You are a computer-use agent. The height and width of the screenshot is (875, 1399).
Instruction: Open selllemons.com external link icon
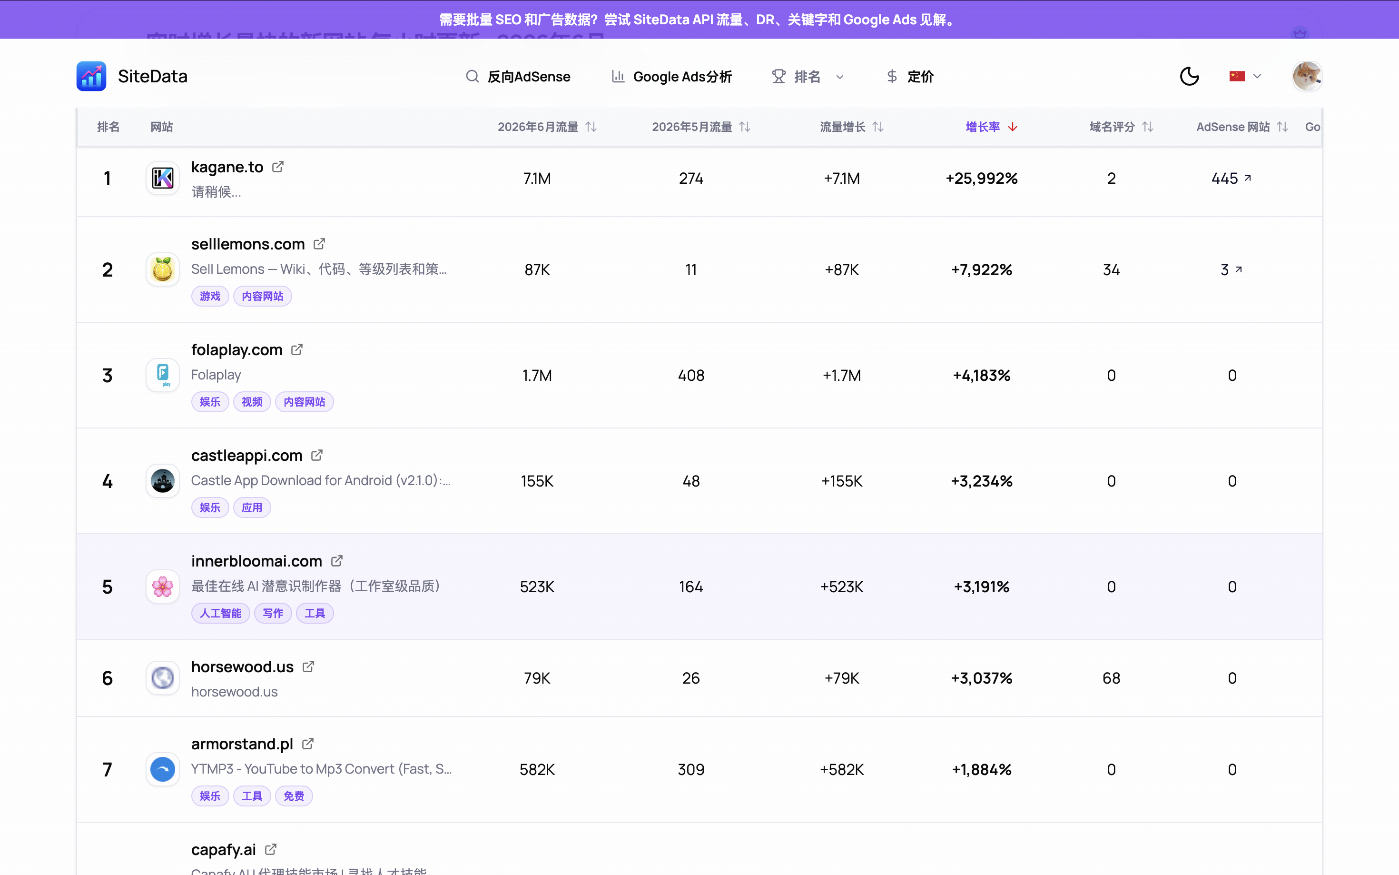319,244
